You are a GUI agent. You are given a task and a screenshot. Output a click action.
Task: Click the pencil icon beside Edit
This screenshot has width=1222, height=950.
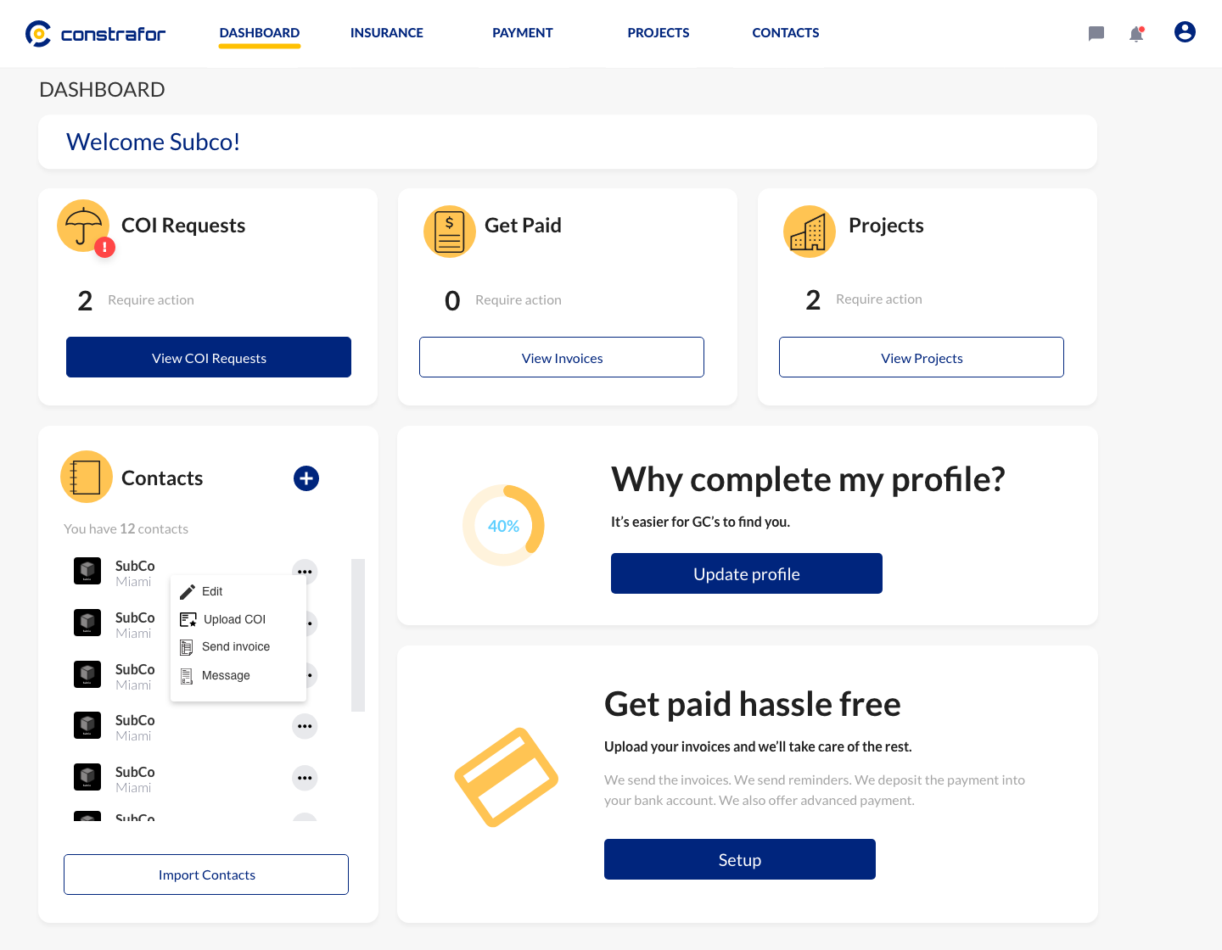point(188,591)
